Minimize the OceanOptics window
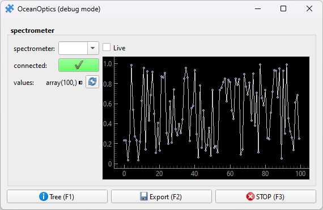Image resolution: width=323 pixels, height=210 pixels. point(258,8)
